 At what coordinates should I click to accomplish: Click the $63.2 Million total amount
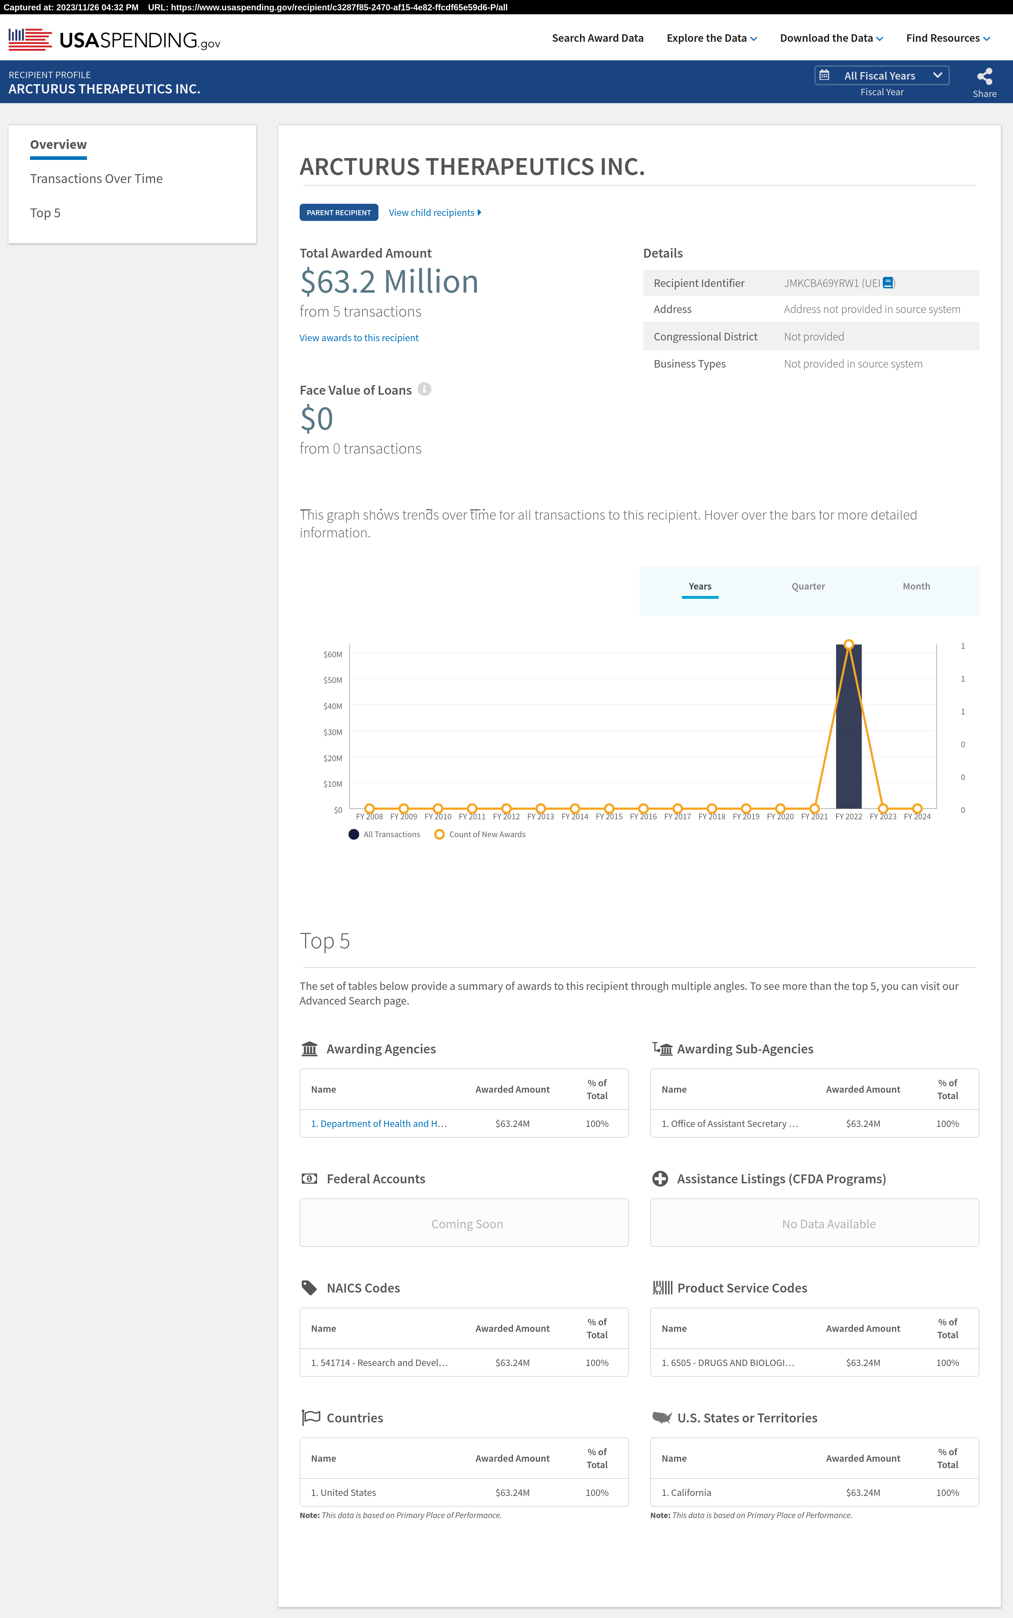(388, 282)
